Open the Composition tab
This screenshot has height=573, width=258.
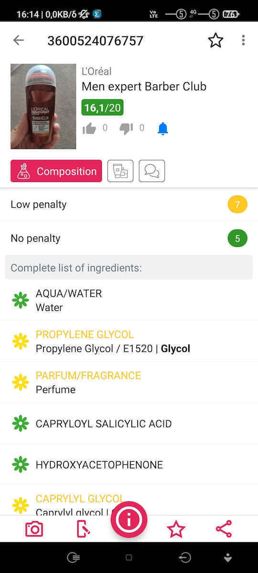coord(56,171)
